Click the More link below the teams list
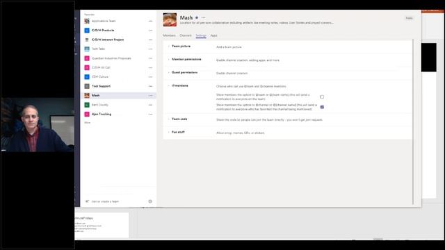The width and height of the screenshot is (445, 250). click(x=88, y=123)
